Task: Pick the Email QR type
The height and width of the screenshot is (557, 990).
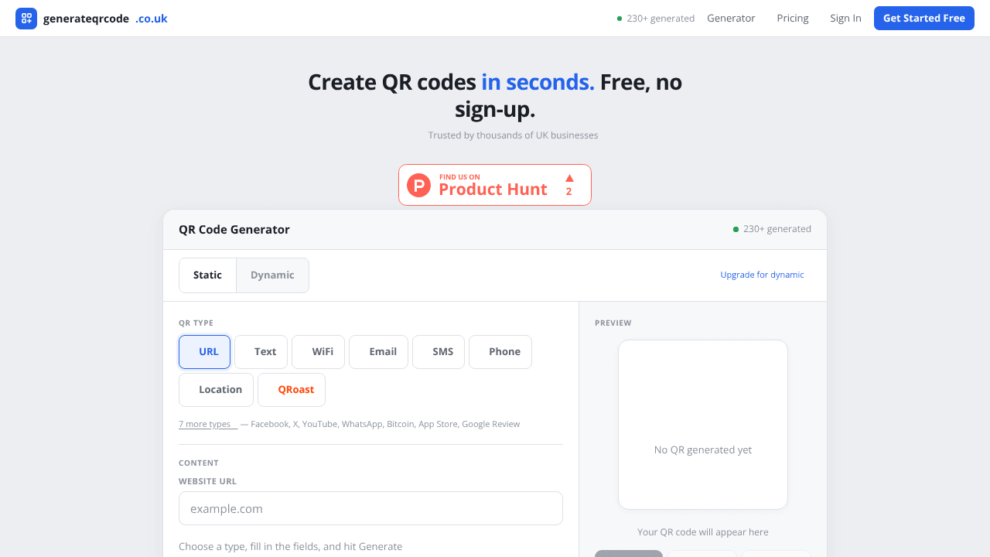Action: point(378,352)
